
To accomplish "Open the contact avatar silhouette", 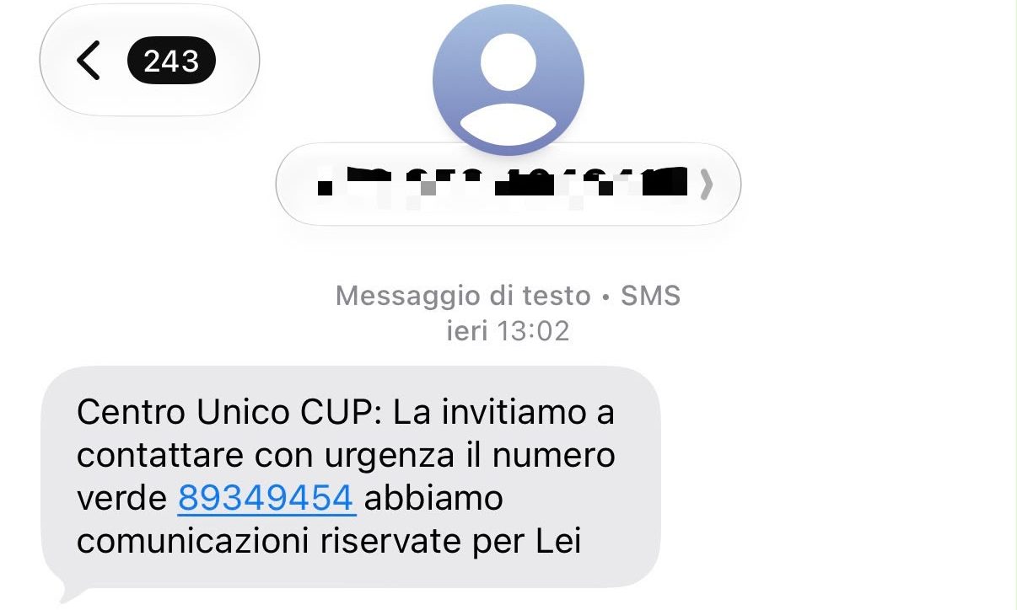I will pos(508,79).
